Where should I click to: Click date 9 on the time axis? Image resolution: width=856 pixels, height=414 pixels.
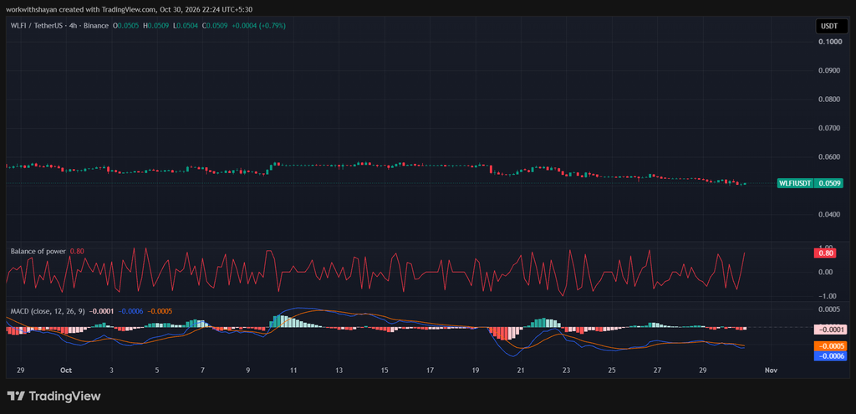pyautogui.click(x=247, y=371)
